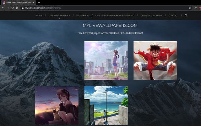Open the site search magnifier icon
This screenshot has width=201, height=126.
(x=186, y=15)
